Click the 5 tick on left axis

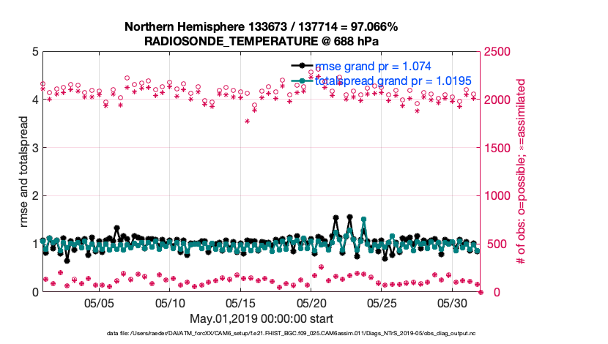click(33, 52)
